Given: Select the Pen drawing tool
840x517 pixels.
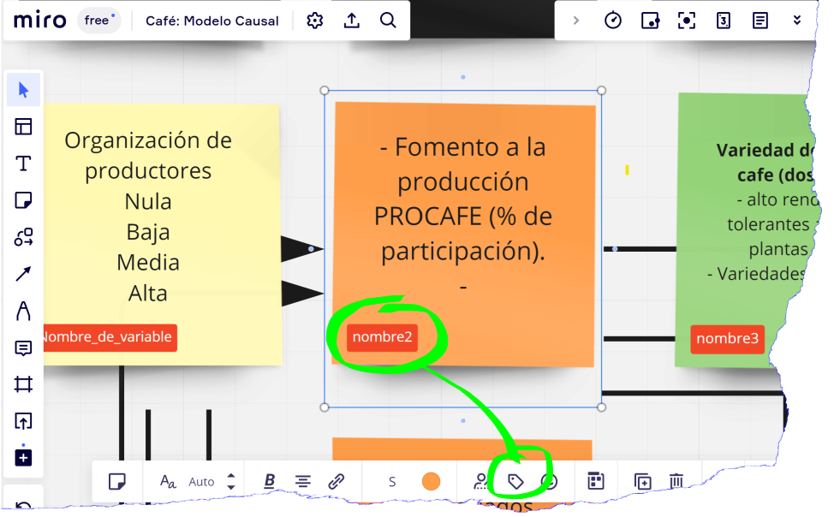Looking at the screenshot, I should (23, 311).
